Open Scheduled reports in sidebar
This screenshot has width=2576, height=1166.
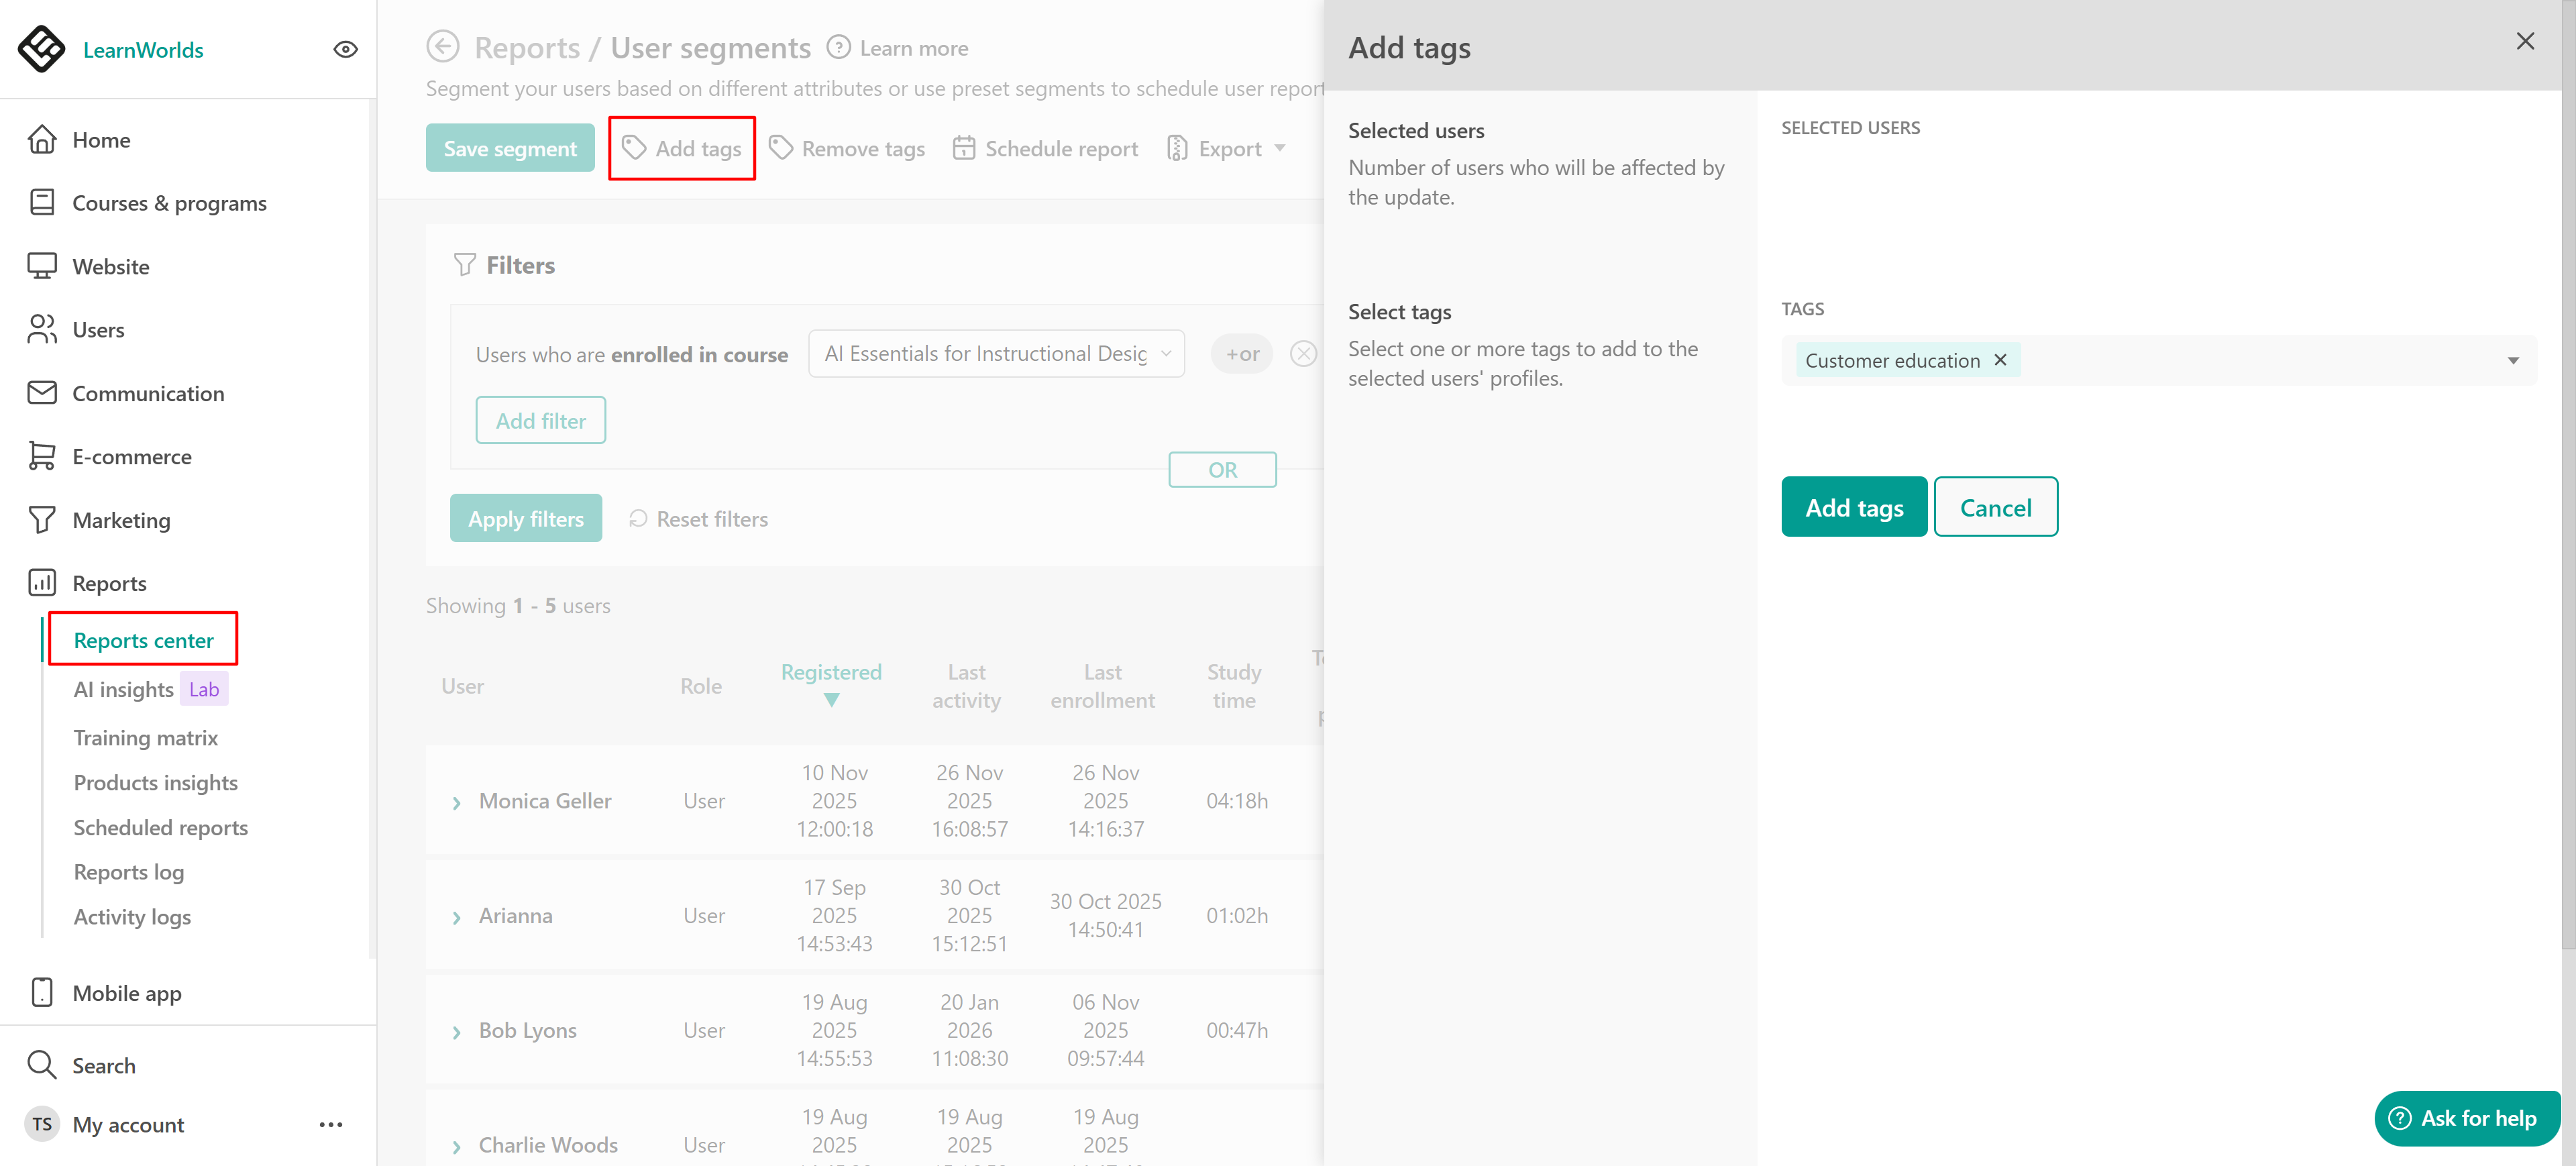pos(160,827)
